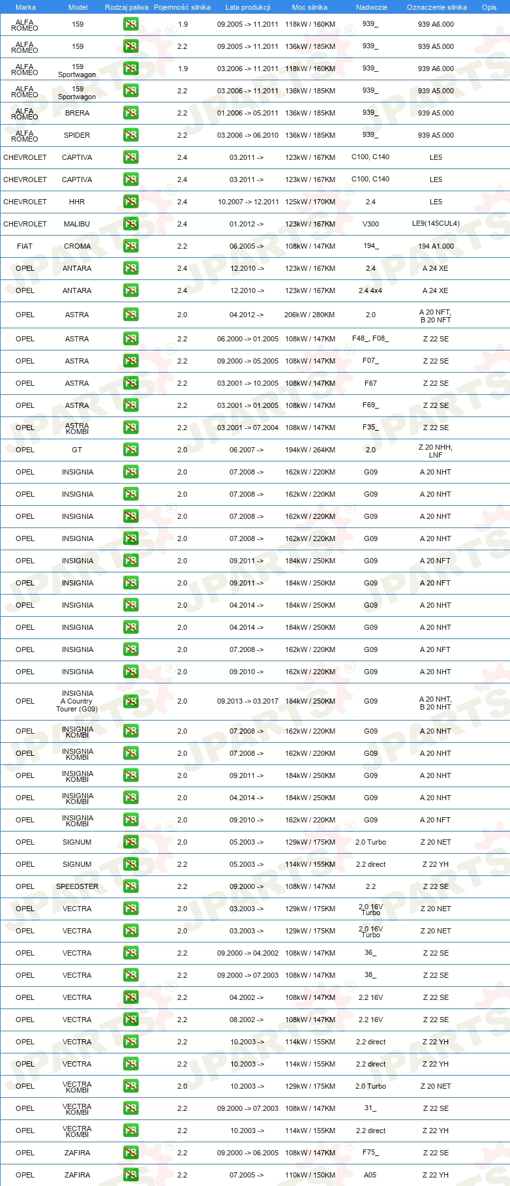The image size is (510, 1186).
Task: Click the fuel icon in the Opel Astra 206kW row
Action: pyautogui.click(x=130, y=315)
